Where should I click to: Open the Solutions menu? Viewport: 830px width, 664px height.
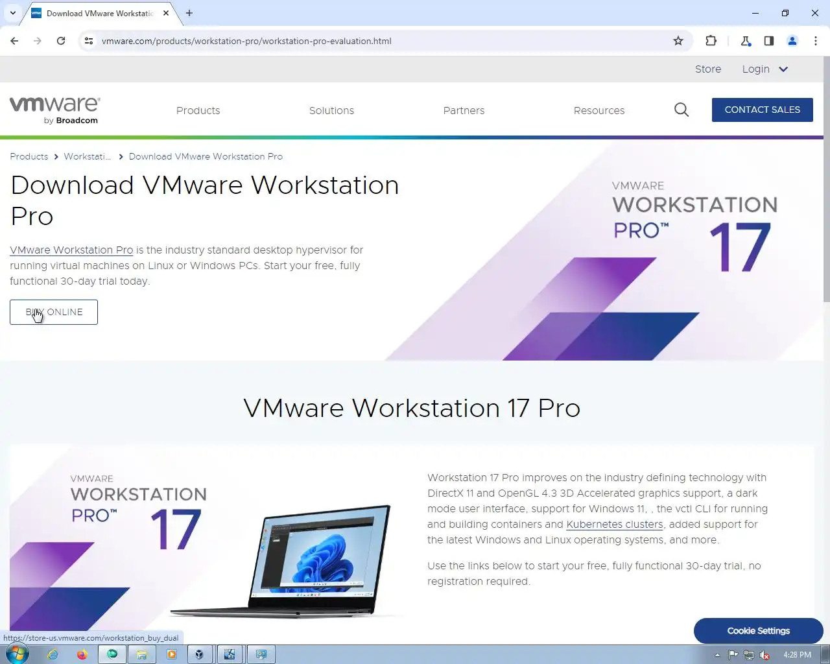[x=331, y=110]
